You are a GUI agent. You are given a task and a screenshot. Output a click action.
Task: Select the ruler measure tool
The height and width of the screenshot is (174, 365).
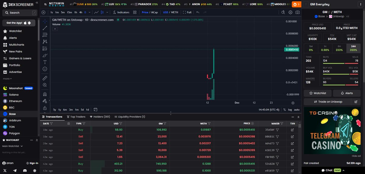(x=45, y=78)
